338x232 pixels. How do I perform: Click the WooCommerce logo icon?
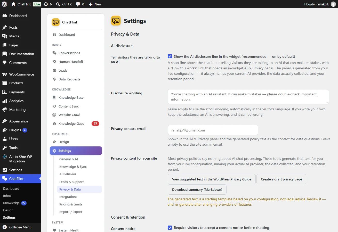5,74
